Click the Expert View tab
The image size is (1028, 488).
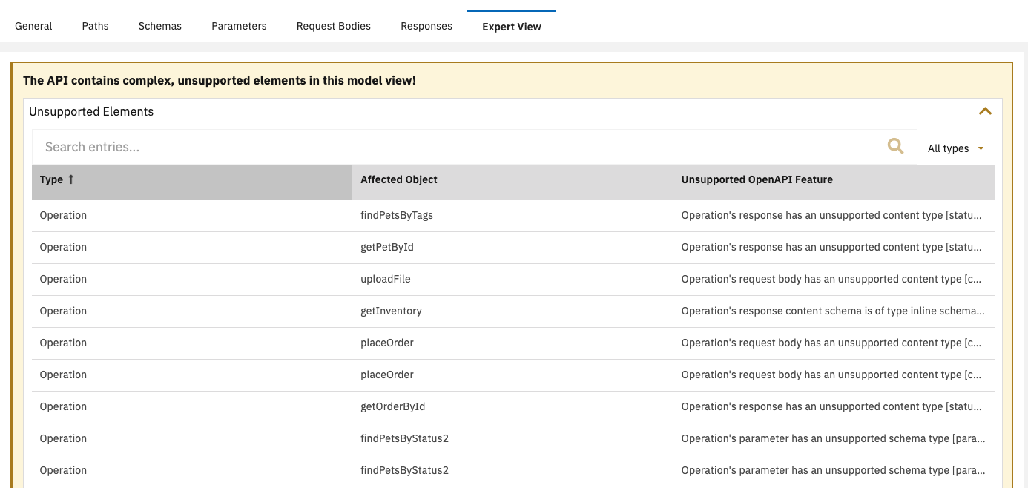click(511, 27)
